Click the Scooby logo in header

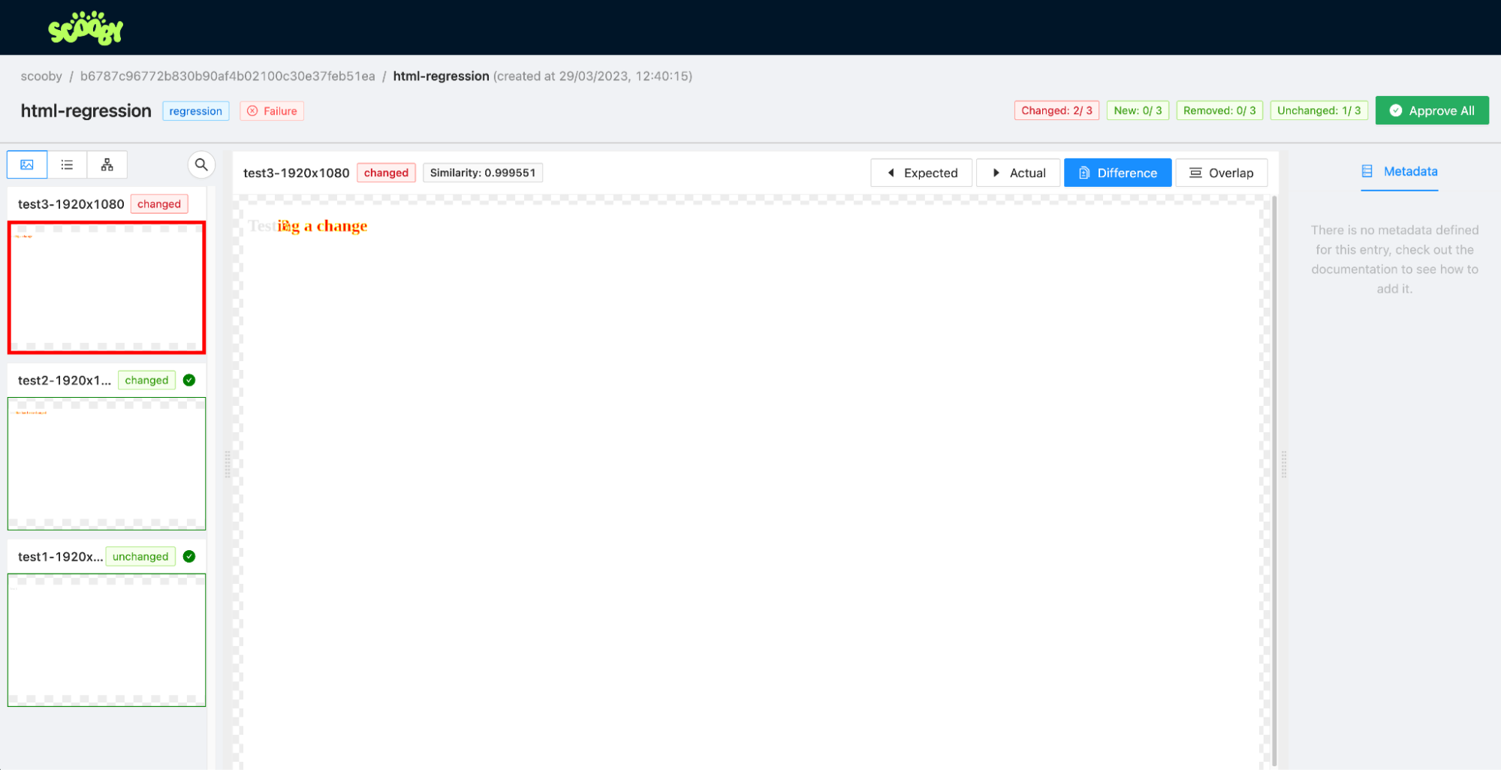coord(86,29)
